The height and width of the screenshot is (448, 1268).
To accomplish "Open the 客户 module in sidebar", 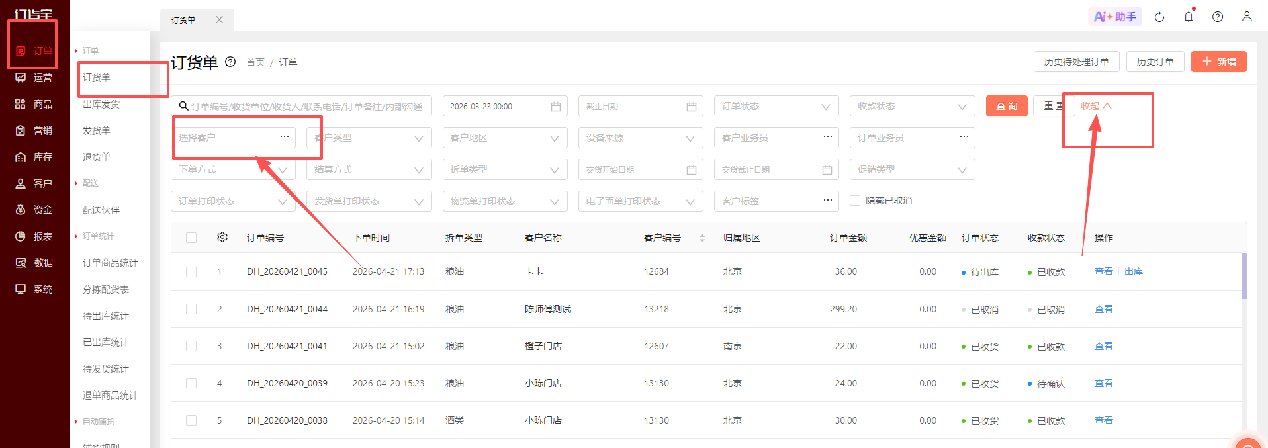I will point(34,183).
